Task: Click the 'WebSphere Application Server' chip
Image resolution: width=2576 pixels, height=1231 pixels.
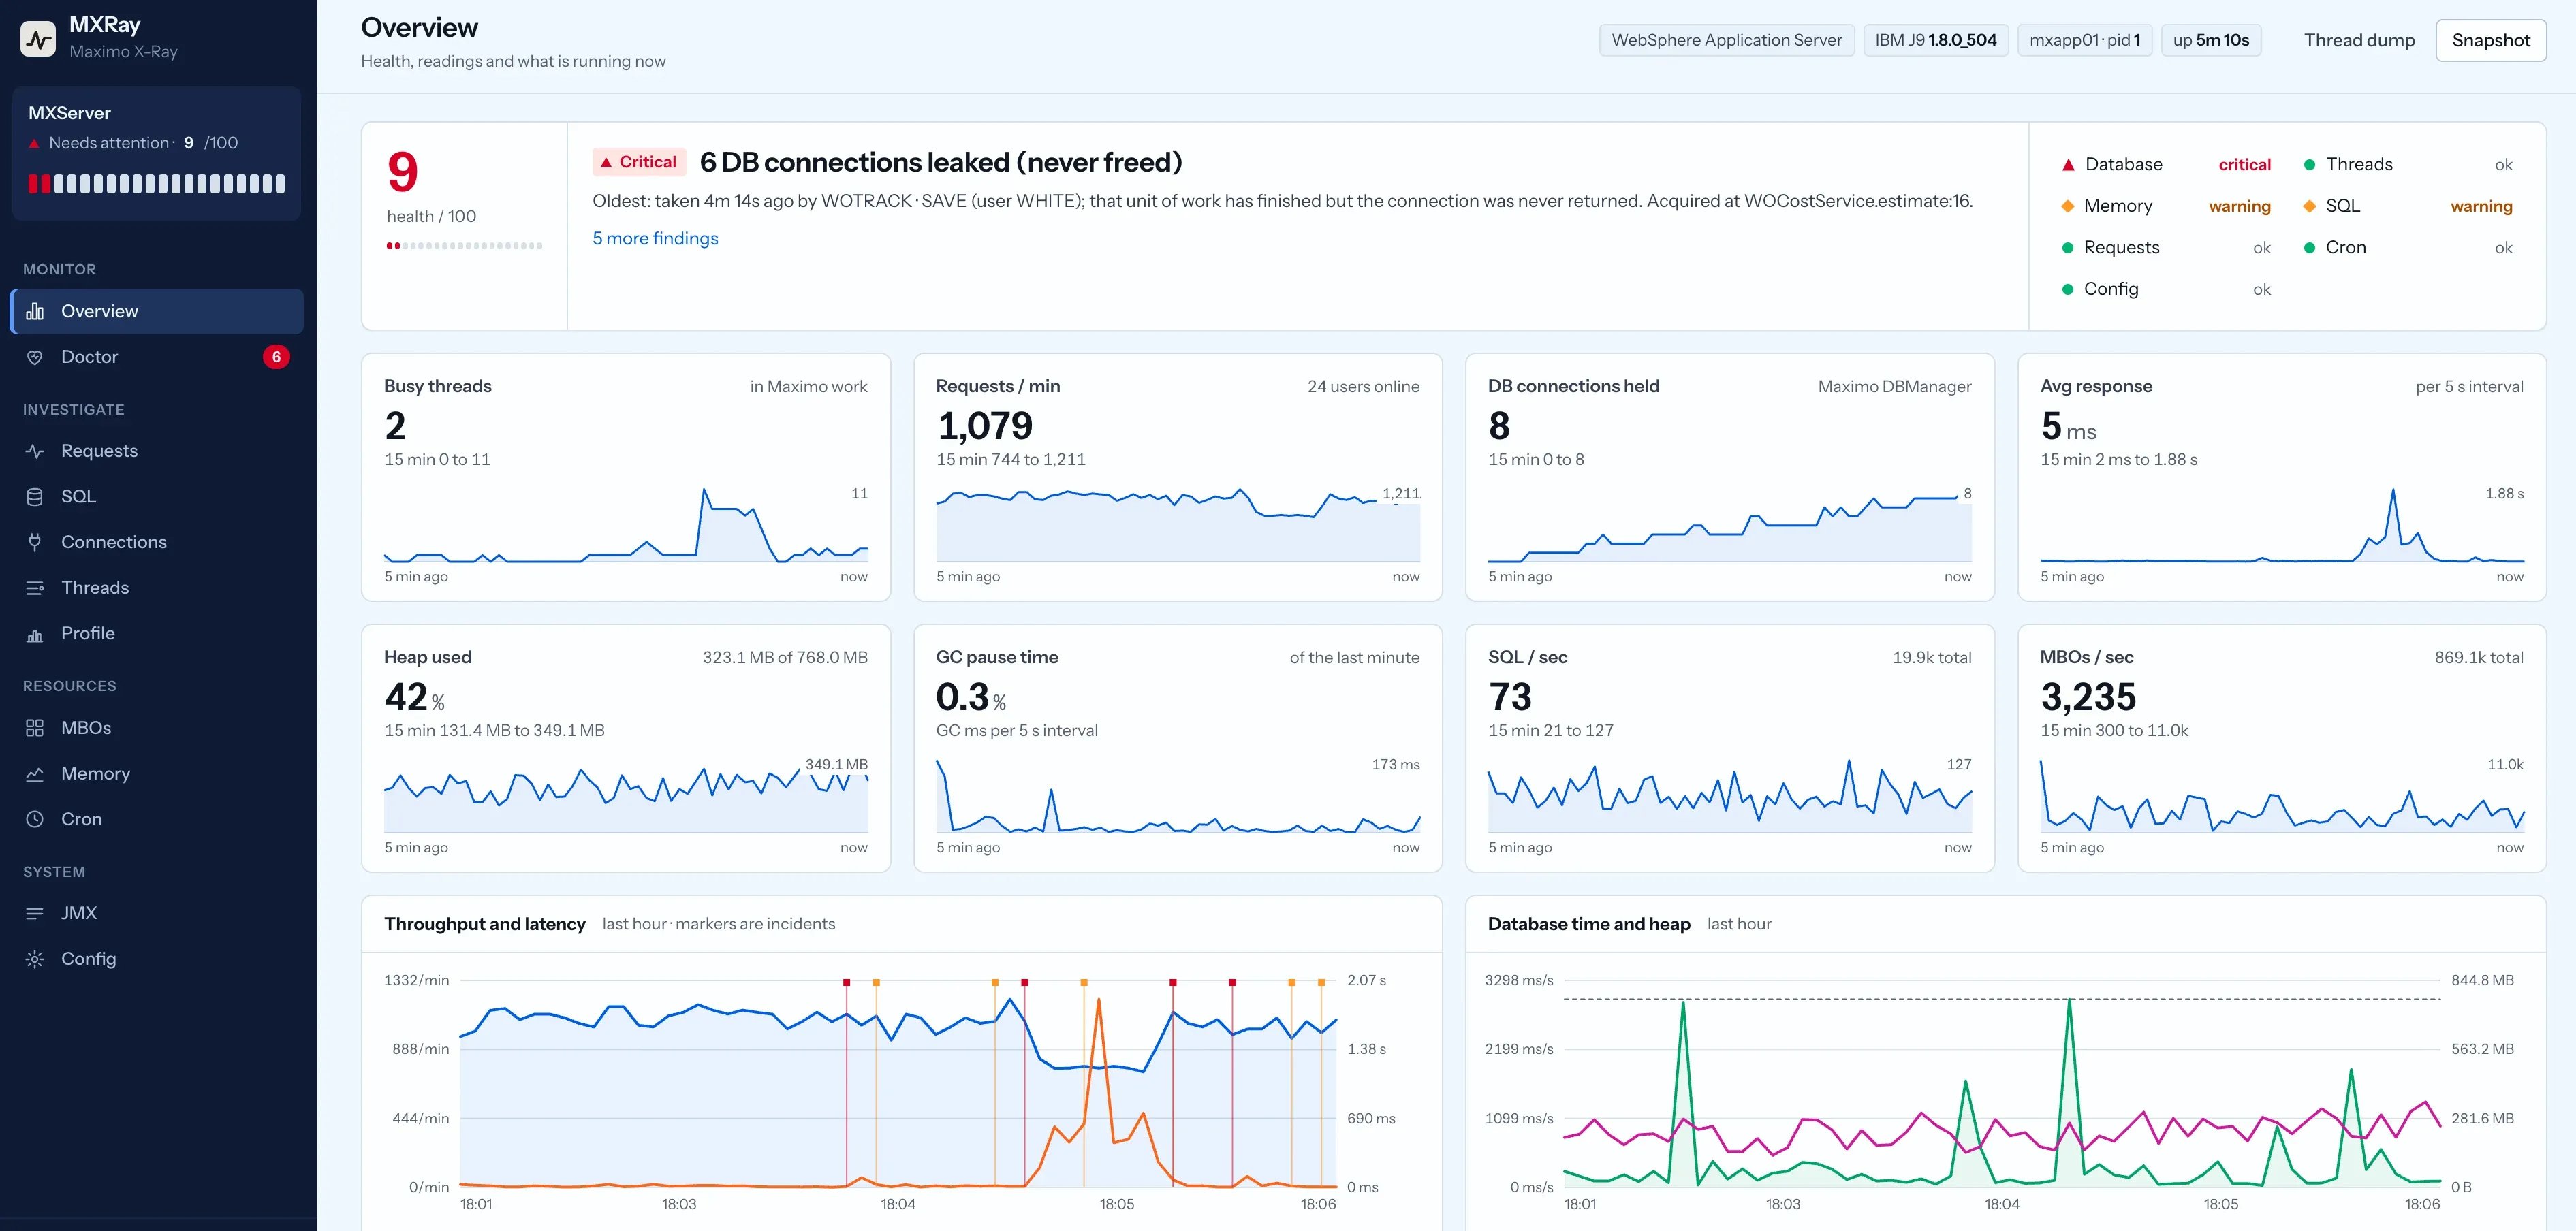Action: [x=1726, y=40]
